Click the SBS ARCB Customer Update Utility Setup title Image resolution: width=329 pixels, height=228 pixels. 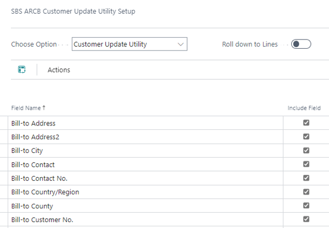[73, 12]
